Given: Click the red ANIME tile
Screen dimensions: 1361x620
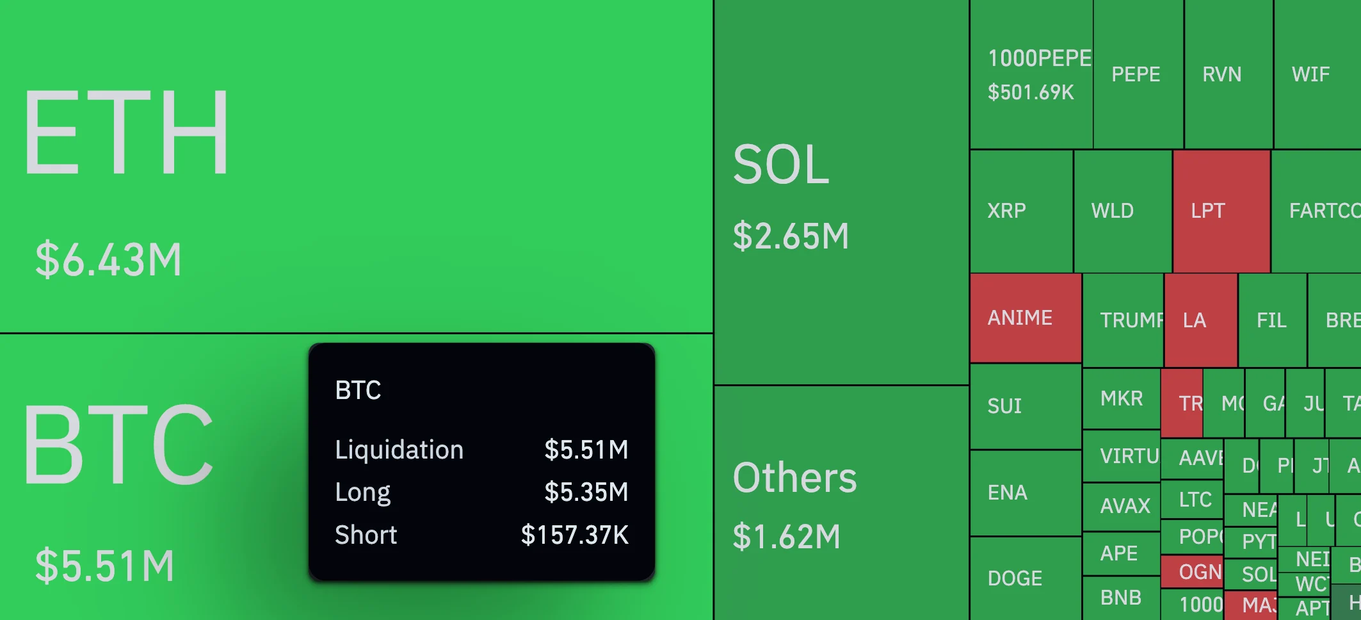Looking at the screenshot, I should (x=1025, y=318).
